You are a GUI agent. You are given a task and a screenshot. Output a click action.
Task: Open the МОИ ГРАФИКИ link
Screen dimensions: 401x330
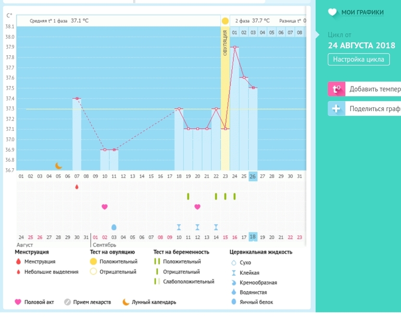(362, 13)
